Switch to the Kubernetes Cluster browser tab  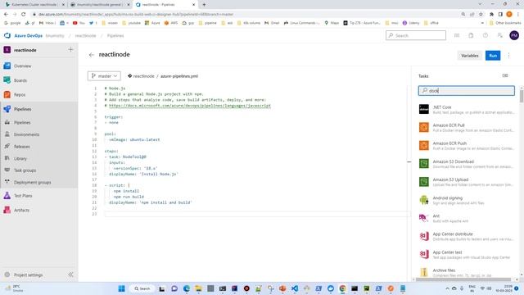point(34,5)
